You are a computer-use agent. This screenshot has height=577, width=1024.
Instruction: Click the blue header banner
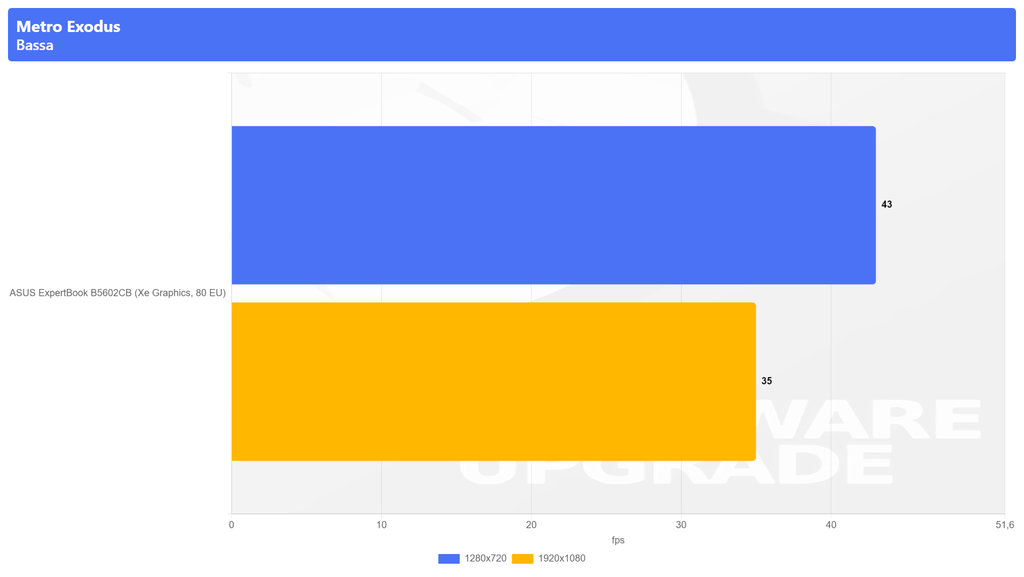coord(512,35)
